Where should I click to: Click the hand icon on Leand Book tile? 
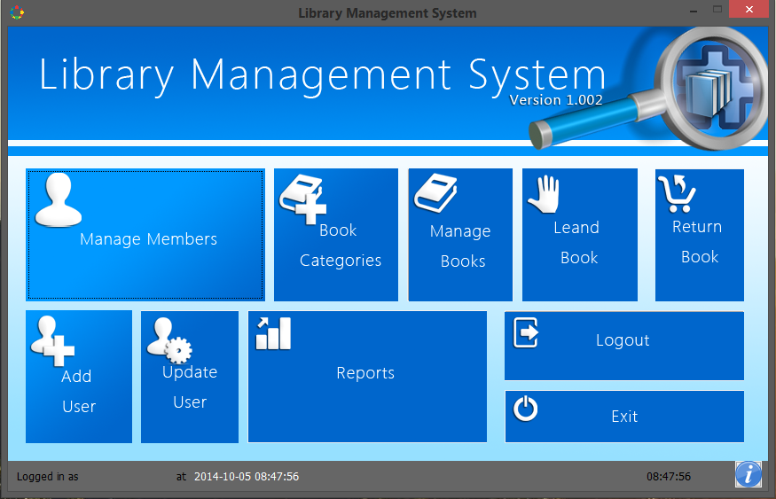542,194
